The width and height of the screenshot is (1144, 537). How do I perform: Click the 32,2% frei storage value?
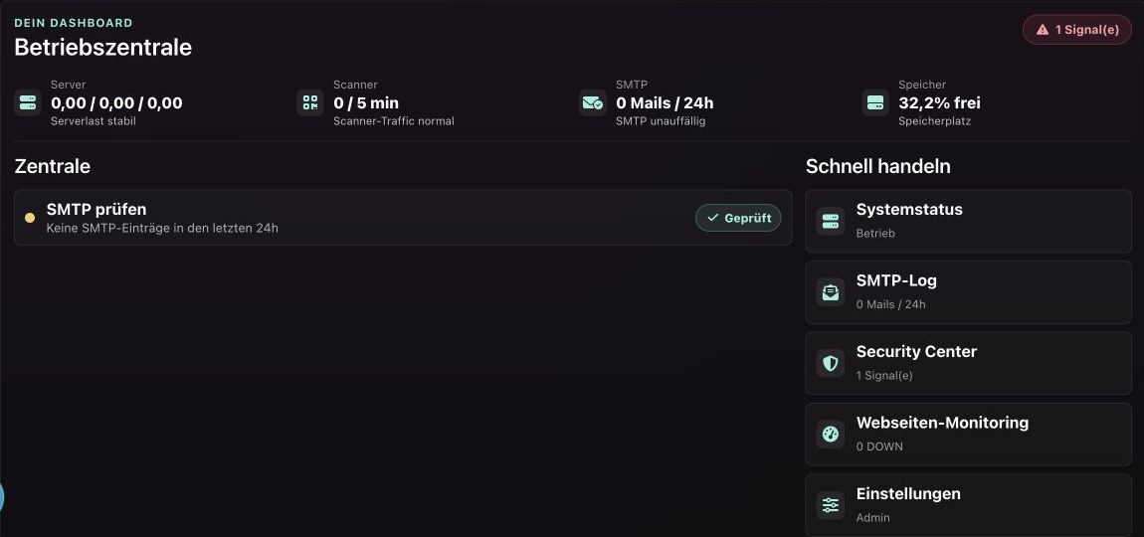(939, 102)
